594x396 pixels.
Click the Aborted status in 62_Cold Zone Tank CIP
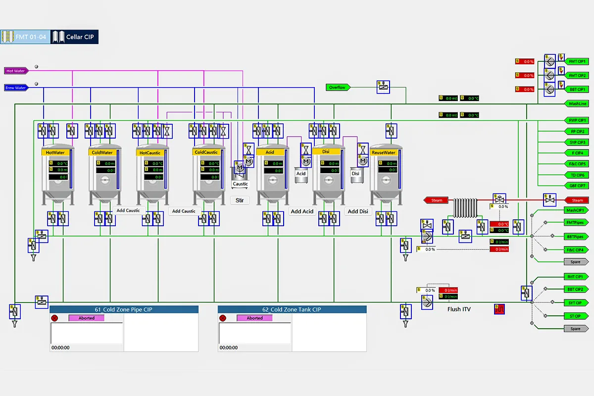254,318
